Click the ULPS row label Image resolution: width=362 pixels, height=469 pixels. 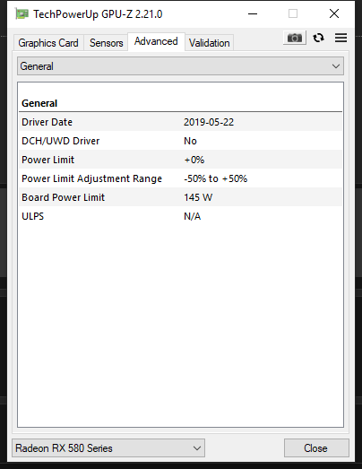pyautogui.click(x=32, y=216)
